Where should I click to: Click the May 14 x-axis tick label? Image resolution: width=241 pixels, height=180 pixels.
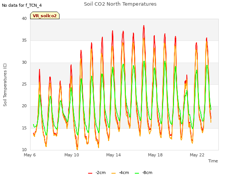113,155
